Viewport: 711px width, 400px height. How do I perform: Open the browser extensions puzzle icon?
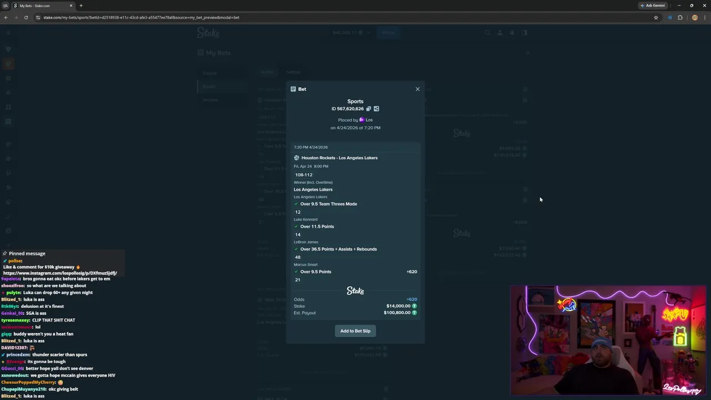680,17
